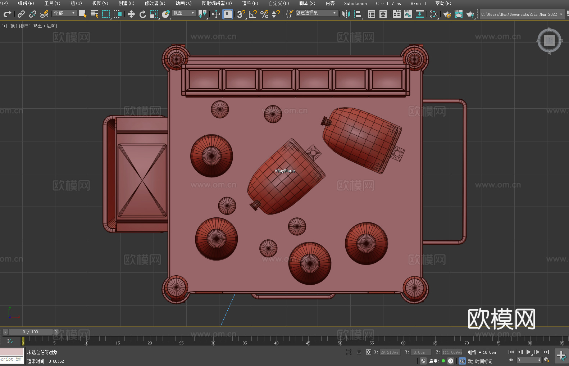Open the Arnold menu

(x=418, y=3)
